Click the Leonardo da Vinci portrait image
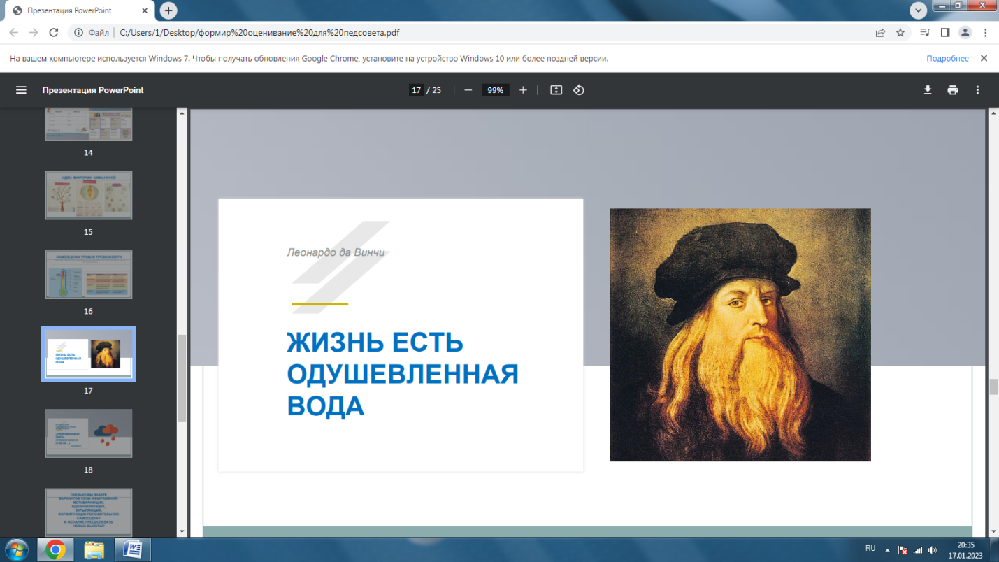The image size is (999, 562). [x=740, y=335]
